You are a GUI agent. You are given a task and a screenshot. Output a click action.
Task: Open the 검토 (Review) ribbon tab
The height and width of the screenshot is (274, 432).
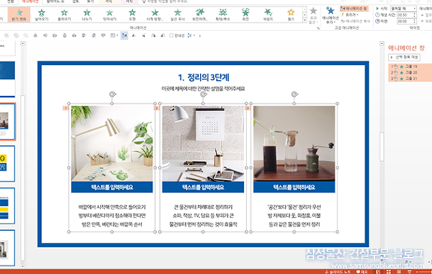coord(75,1)
